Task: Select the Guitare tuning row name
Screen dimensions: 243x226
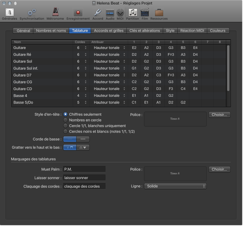Action: tap(20, 48)
